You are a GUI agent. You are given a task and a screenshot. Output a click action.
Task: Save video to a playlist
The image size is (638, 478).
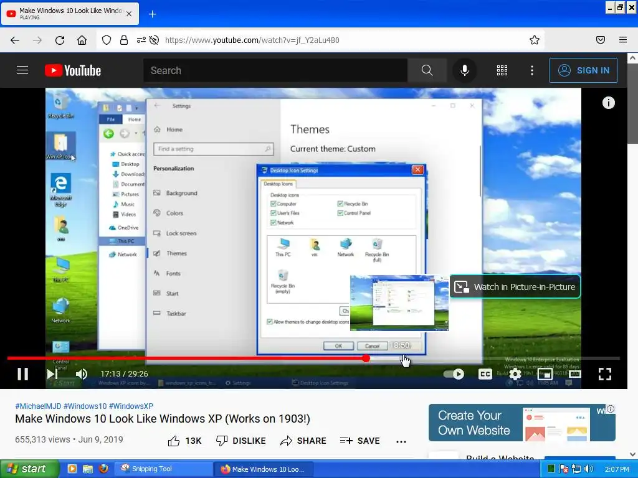pos(359,441)
